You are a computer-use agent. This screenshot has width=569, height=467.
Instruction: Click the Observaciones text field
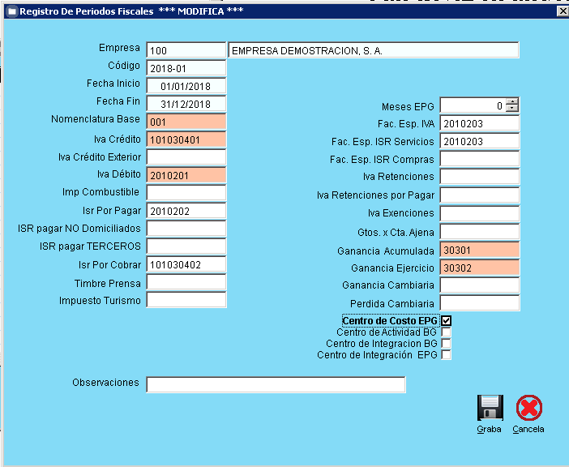tap(276, 384)
